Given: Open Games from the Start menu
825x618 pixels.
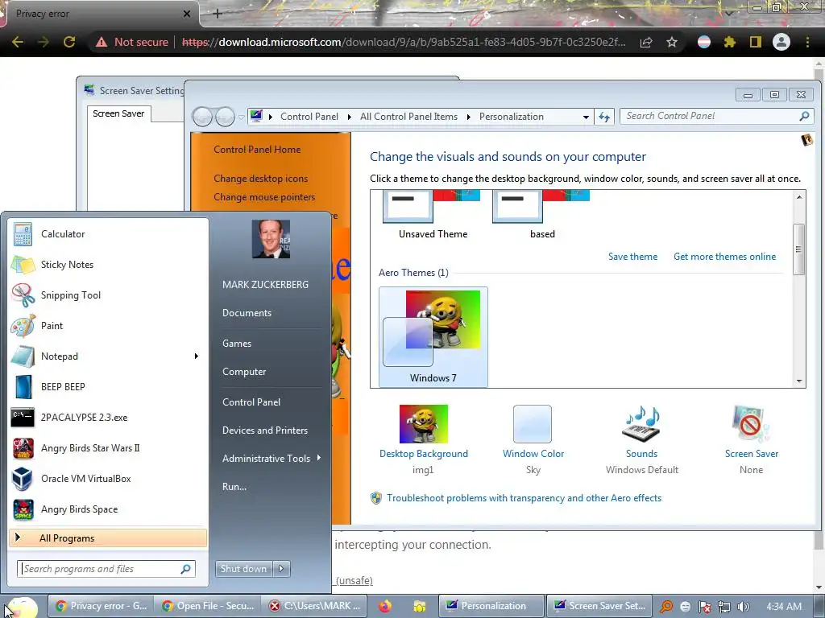Looking at the screenshot, I should (237, 343).
